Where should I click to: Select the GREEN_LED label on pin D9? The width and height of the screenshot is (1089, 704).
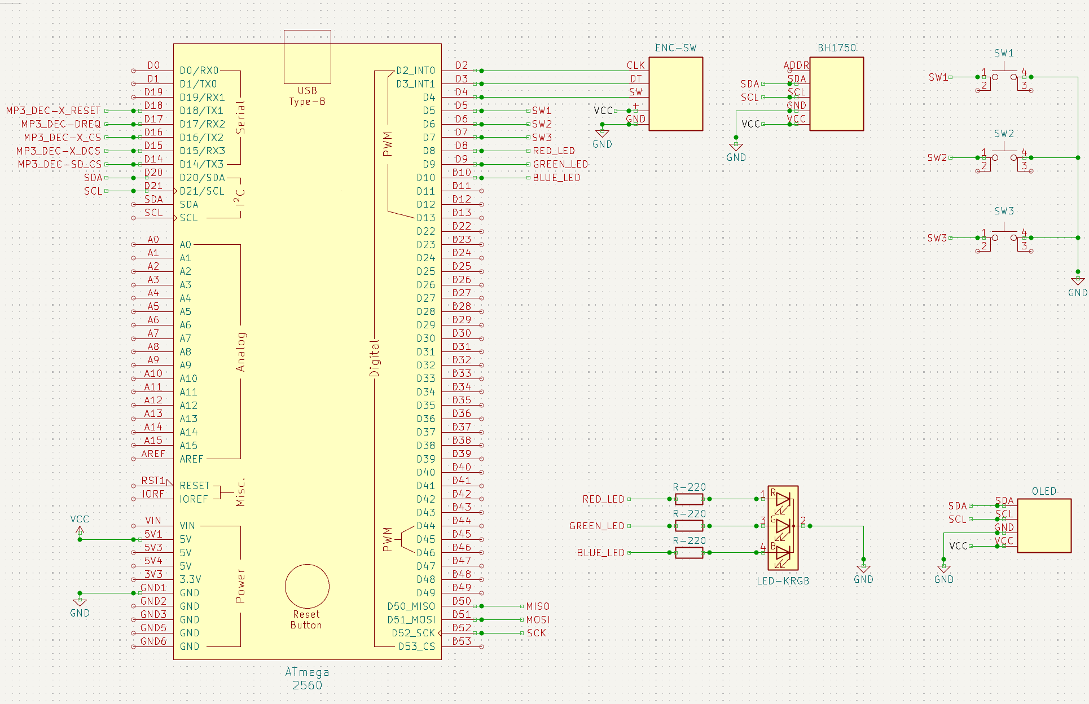click(x=561, y=164)
